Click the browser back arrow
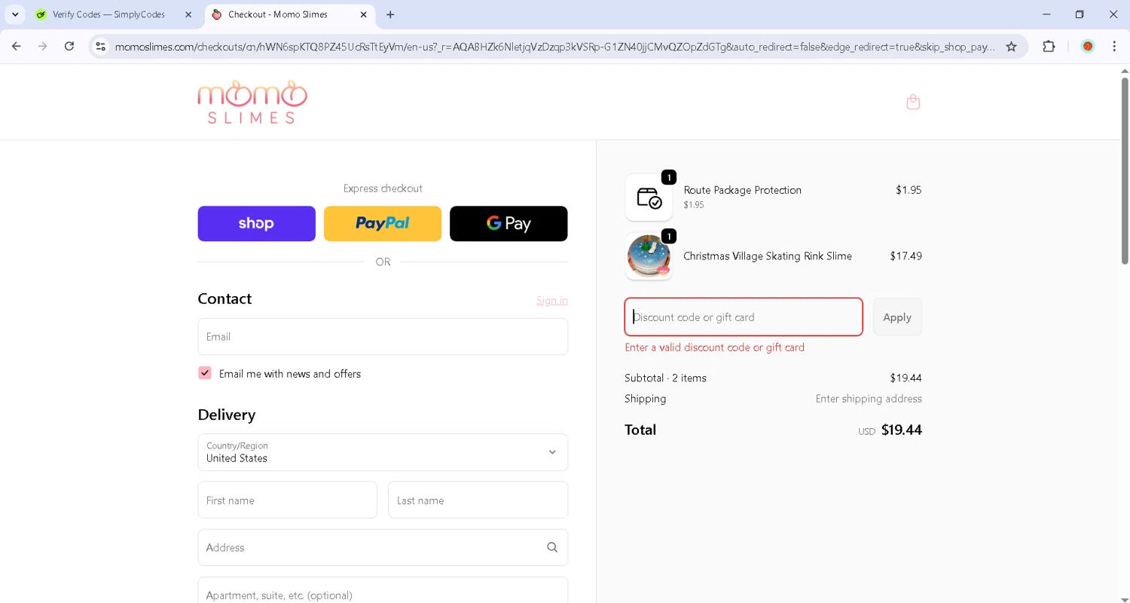This screenshot has width=1130, height=603. 17,47
